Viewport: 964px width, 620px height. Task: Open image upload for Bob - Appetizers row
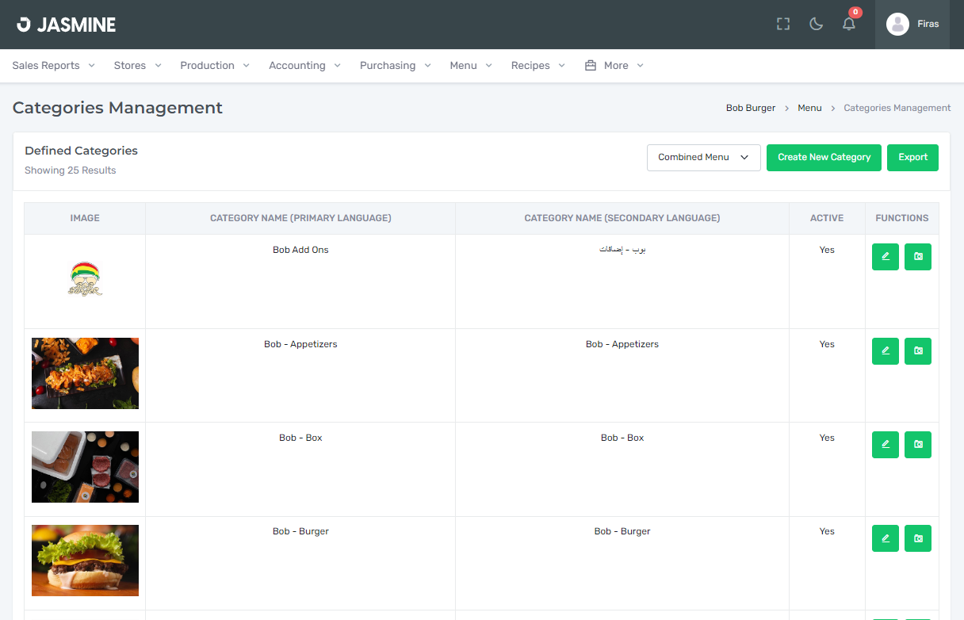pos(917,350)
